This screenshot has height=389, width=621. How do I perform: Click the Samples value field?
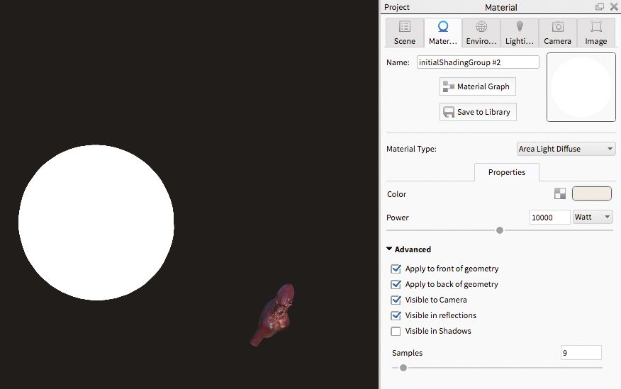pos(581,353)
